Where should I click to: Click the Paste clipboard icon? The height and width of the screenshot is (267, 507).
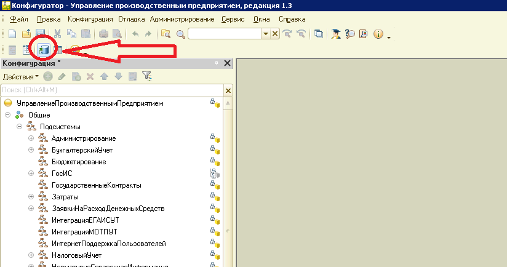point(86,34)
